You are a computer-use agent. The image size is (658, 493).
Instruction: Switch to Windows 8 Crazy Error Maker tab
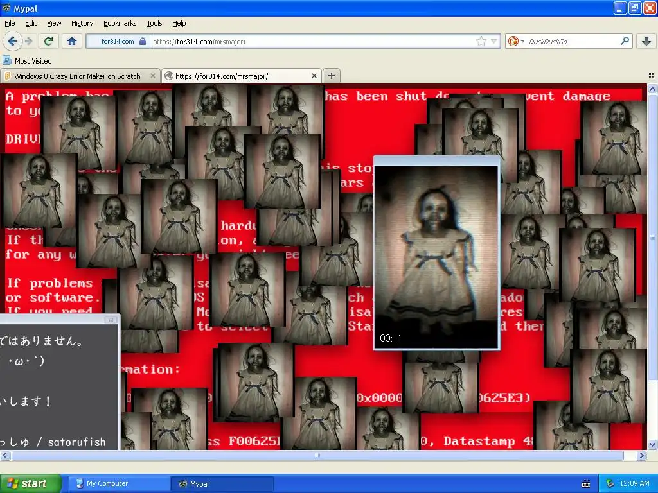pyautogui.click(x=77, y=76)
